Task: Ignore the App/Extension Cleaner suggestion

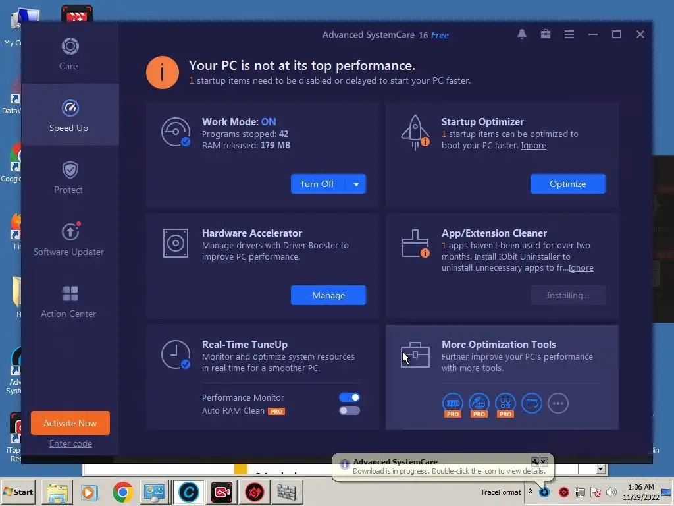Action: (581, 268)
